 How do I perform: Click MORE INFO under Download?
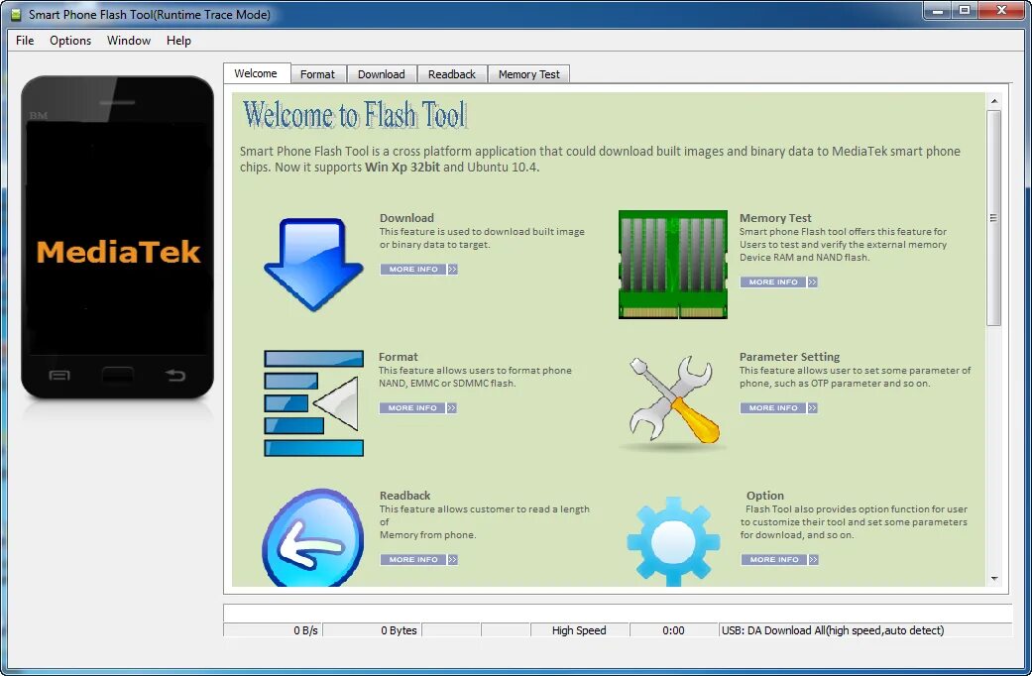[x=413, y=270]
